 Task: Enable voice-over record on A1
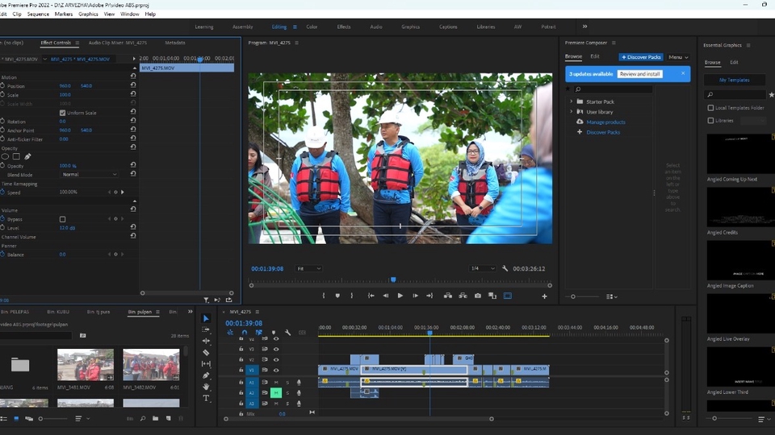point(299,383)
